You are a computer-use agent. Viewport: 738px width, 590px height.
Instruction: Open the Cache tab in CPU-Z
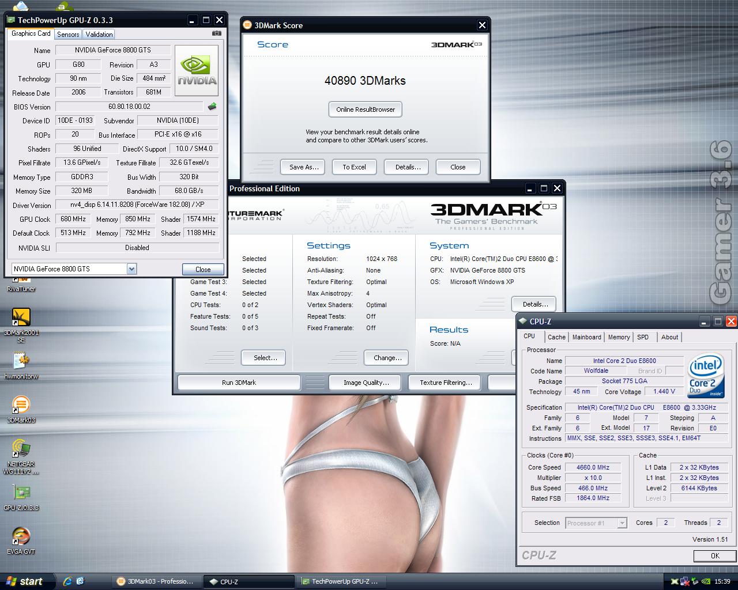[556, 337]
